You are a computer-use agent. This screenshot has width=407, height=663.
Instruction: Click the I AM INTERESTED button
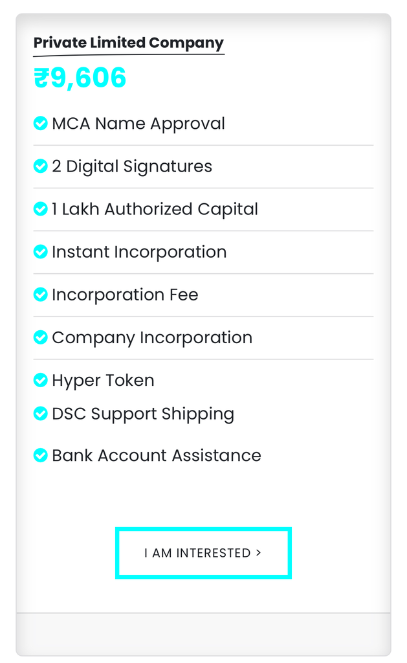tap(203, 553)
